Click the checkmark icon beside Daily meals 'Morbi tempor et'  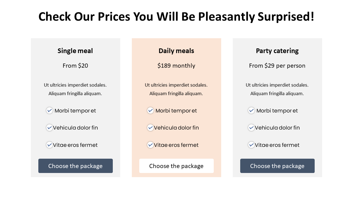(x=150, y=111)
